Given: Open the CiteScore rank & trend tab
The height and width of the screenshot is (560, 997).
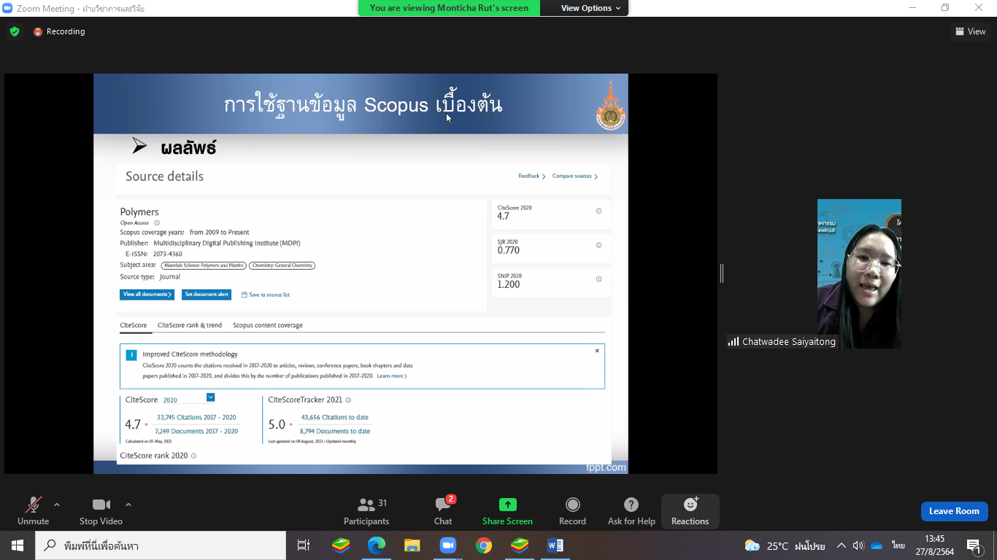Looking at the screenshot, I should 190,325.
